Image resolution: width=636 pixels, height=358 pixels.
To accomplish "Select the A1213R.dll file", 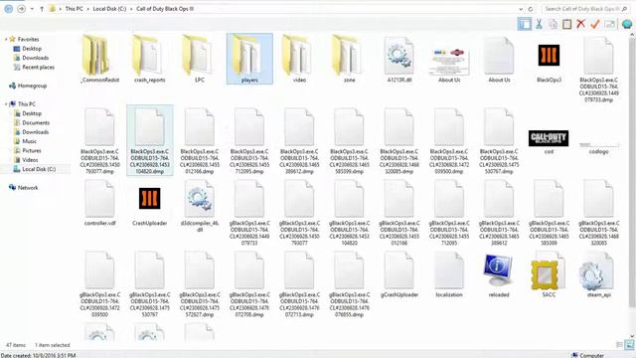I will pos(399,60).
